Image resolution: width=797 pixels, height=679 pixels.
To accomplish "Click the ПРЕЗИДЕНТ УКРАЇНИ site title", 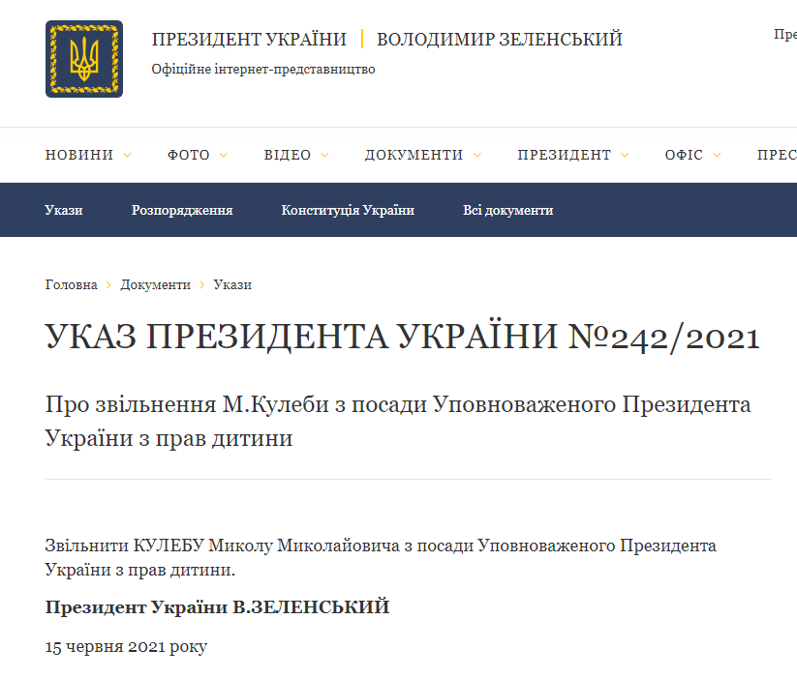I will (x=249, y=39).
